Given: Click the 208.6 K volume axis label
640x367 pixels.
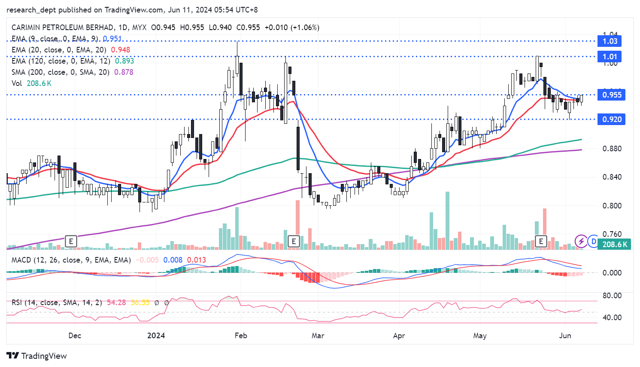Looking at the screenshot, I should pyautogui.click(x=615, y=245).
